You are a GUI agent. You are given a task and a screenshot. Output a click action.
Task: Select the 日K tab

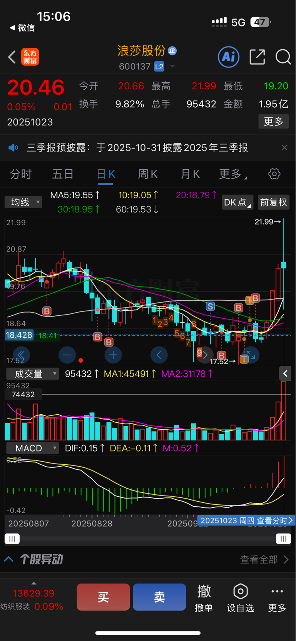[105, 174]
